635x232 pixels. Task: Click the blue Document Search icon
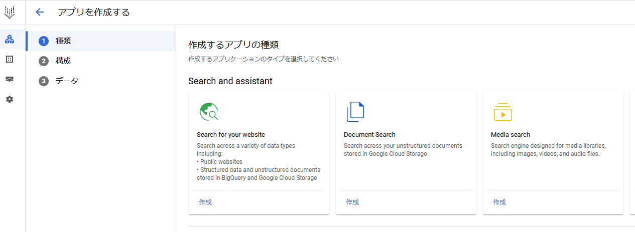point(355,112)
